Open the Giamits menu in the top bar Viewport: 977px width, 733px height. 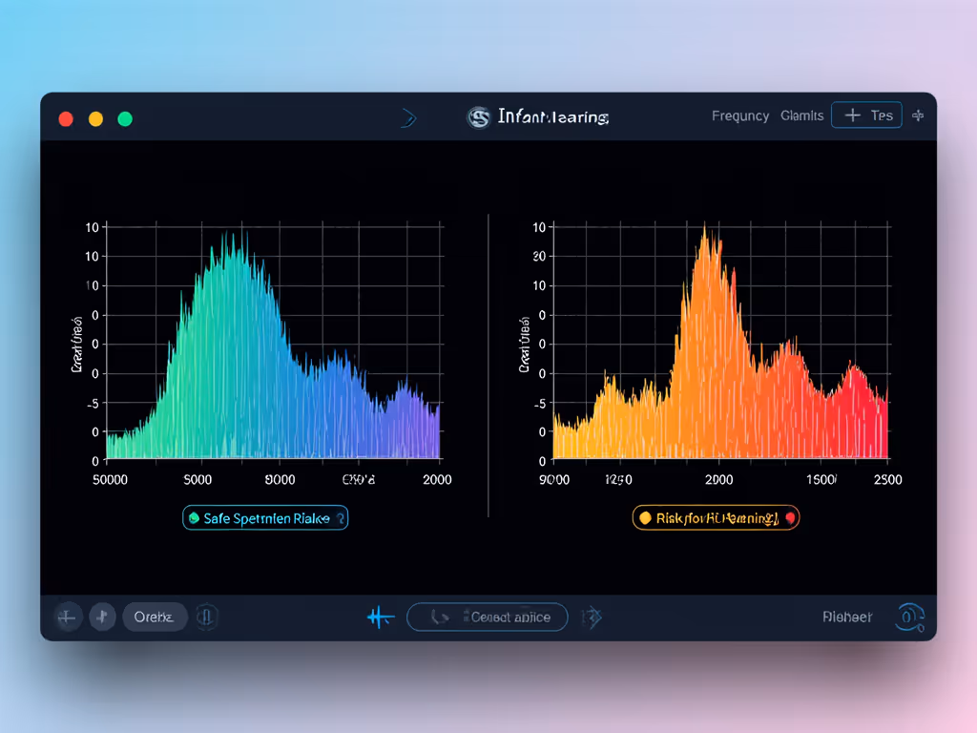pos(801,115)
